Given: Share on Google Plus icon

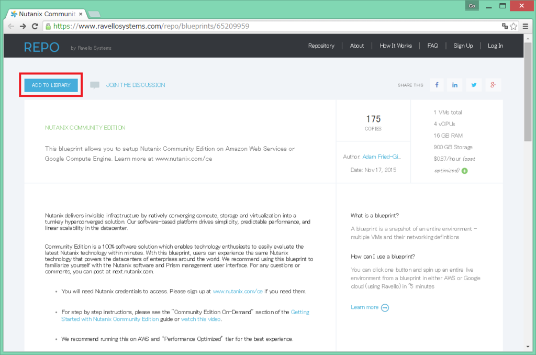Looking at the screenshot, I should point(493,85).
